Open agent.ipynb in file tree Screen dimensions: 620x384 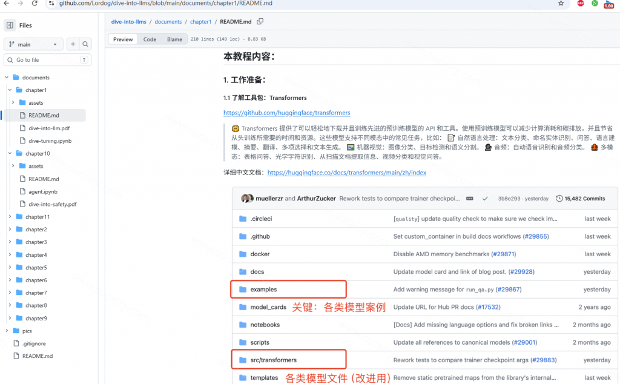[x=43, y=192]
